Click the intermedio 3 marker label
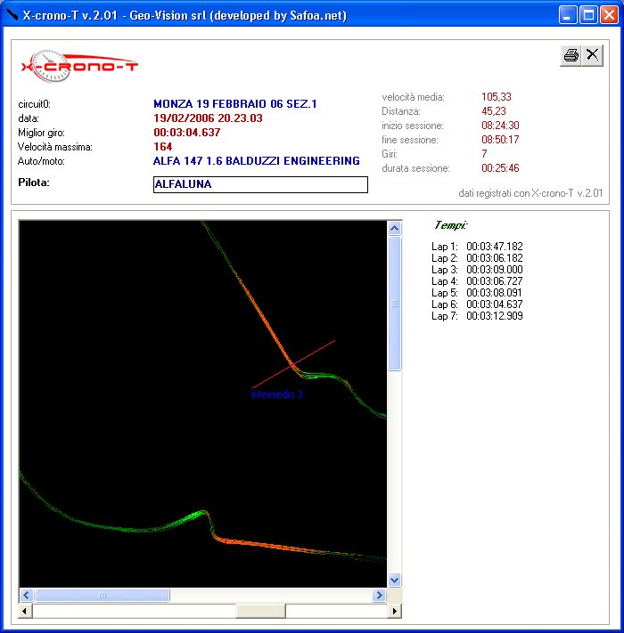 [x=276, y=394]
